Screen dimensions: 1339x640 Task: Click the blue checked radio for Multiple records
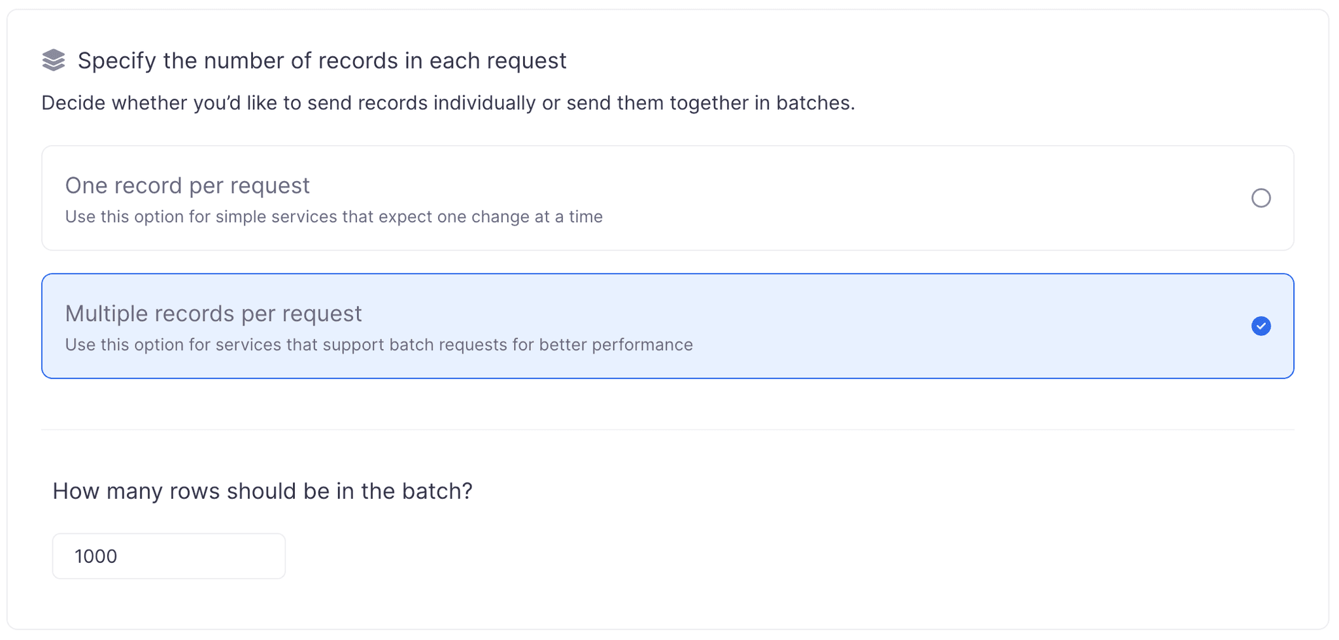[1261, 326]
